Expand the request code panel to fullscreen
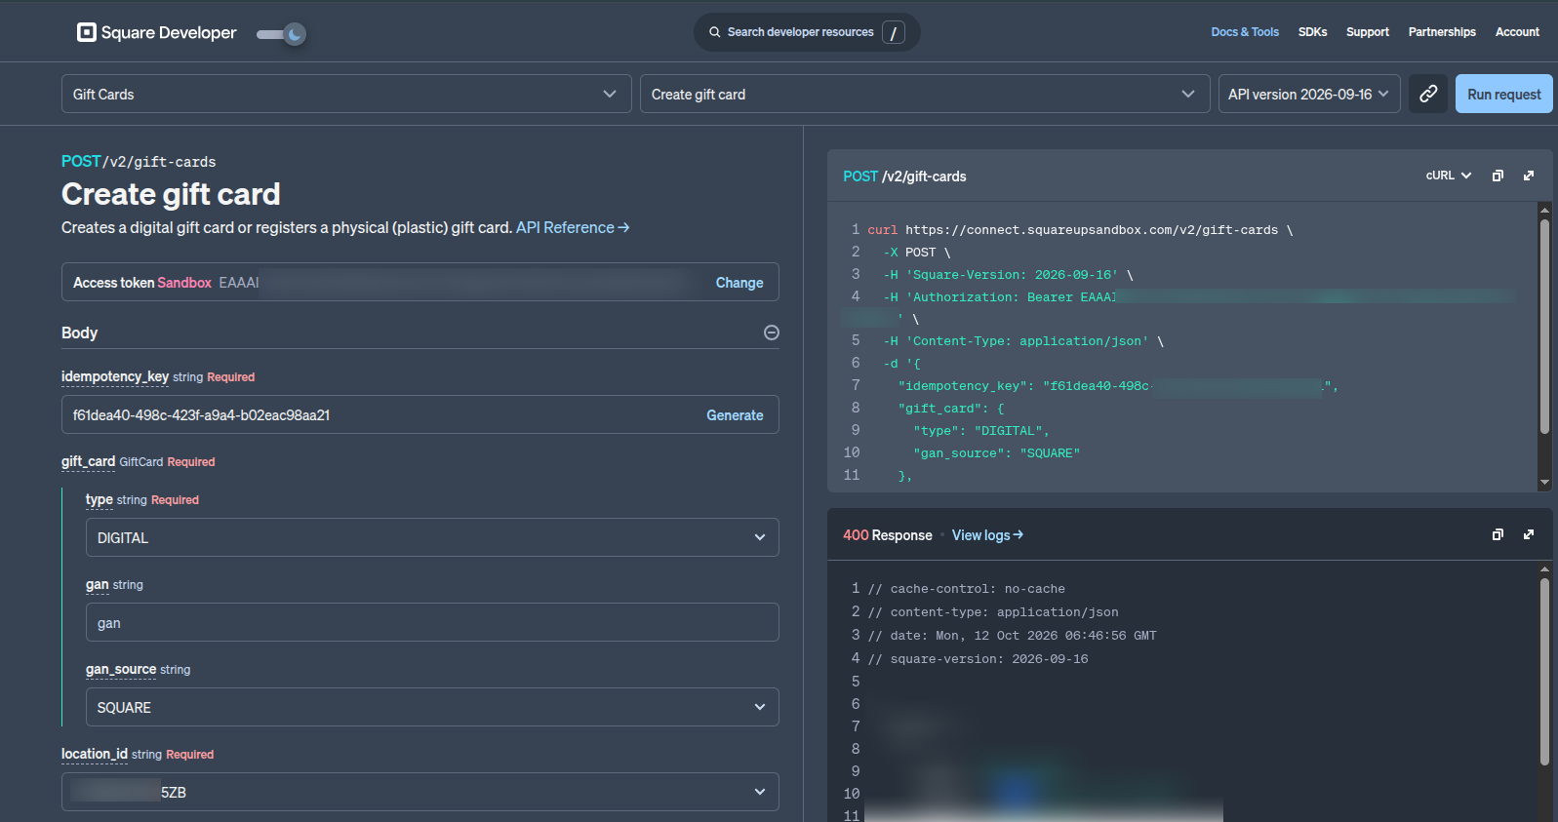 [1529, 176]
